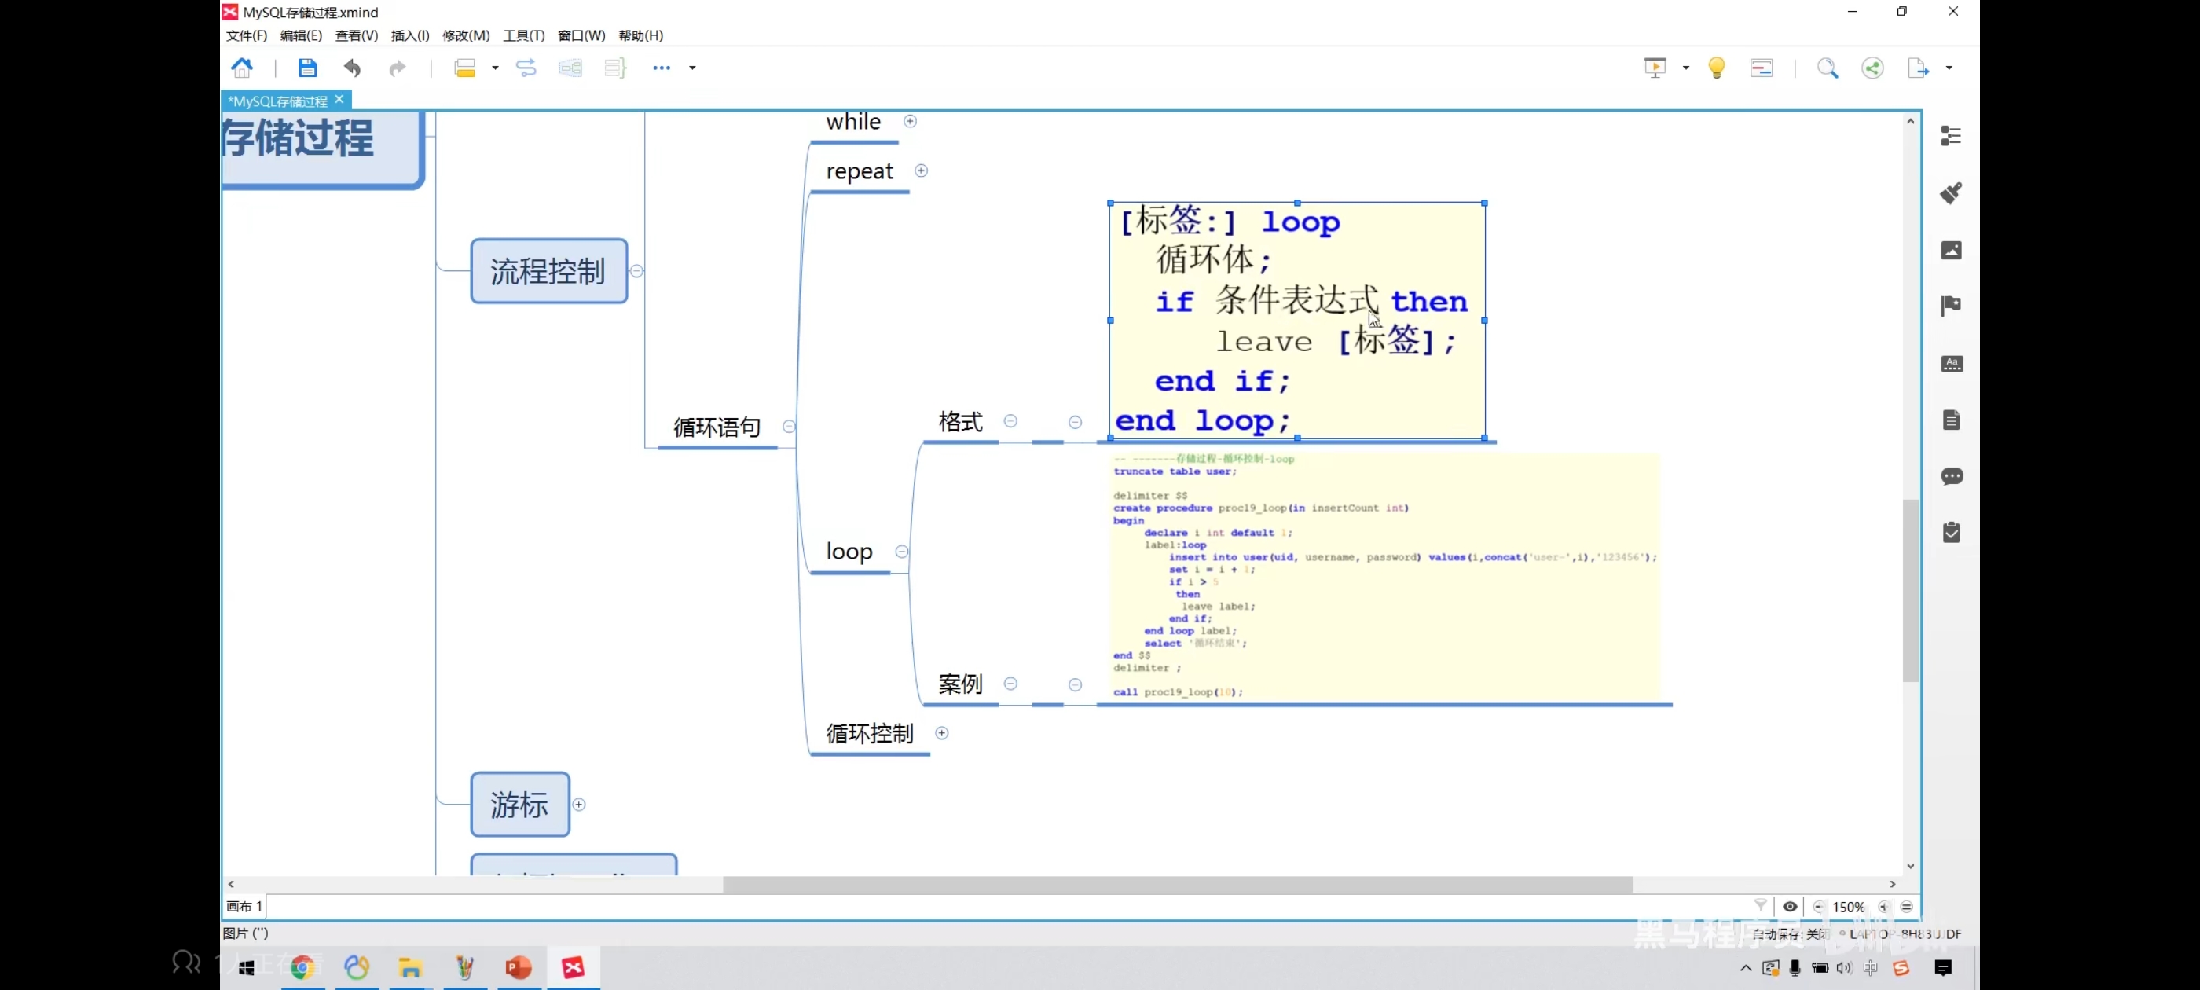Image resolution: width=2200 pixels, height=990 pixels.
Task: Open the Markers flag panel icon
Action: pyautogui.click(x=1951, y=306)
